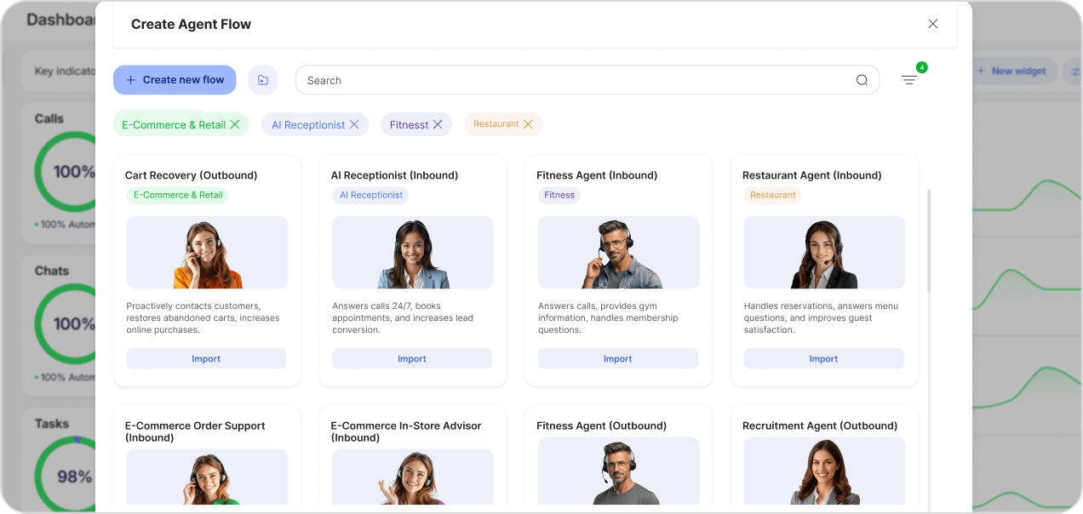Viewport: 1083px width, 514px height.
Task: Click the Fitness tag on Fitness Agent card
Action: (x=559, y=195)
